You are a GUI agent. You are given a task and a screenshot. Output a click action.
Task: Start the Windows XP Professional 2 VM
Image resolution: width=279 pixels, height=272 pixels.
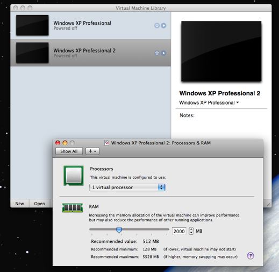[163, 53]
